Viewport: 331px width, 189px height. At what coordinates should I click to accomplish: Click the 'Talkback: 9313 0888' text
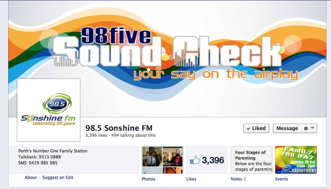(x=40, y=157)
